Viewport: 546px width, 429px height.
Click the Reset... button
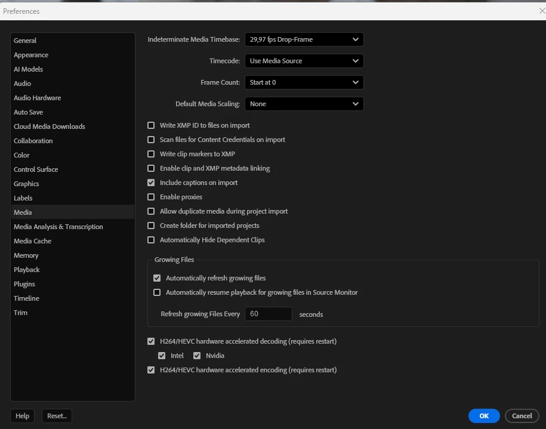pyautogui.click(x=57, y=416)
